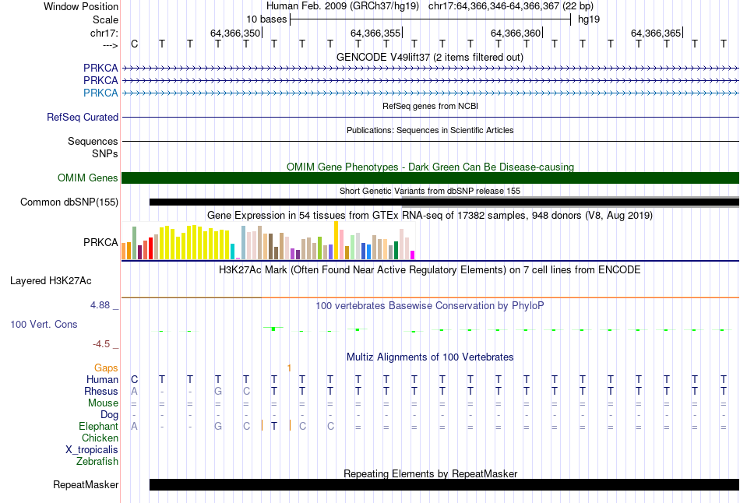This screenshot has width=740, height=503.
Task: Click the C base in sequence row
Action: click(x=135, y=44)
